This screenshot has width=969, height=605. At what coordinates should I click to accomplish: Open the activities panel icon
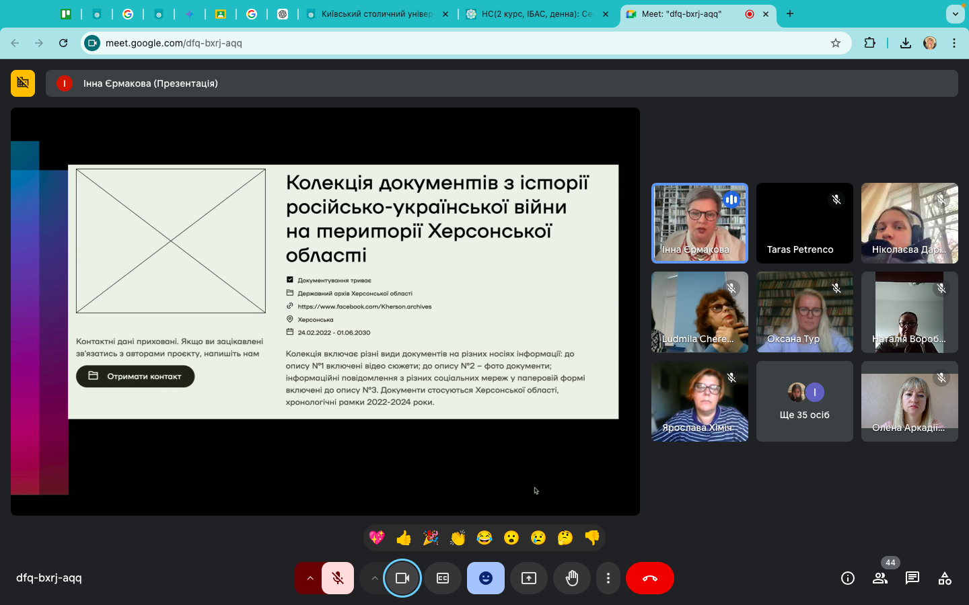tap(945, 578)
